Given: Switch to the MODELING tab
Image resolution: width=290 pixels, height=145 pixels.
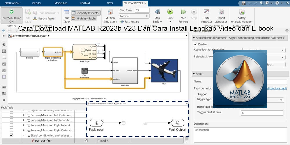Looking at the screenshot, I should (x=61, y=3).
